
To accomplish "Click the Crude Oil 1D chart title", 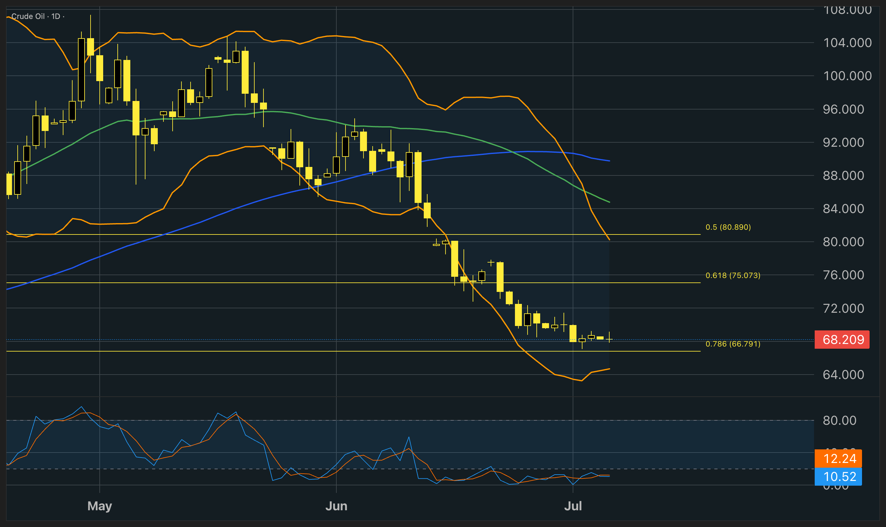I will tap(38, 16).
